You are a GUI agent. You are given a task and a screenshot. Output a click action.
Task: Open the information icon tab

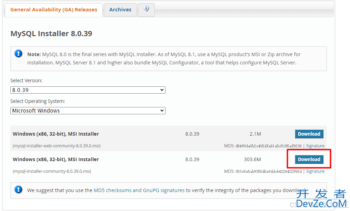click(146, 10)
